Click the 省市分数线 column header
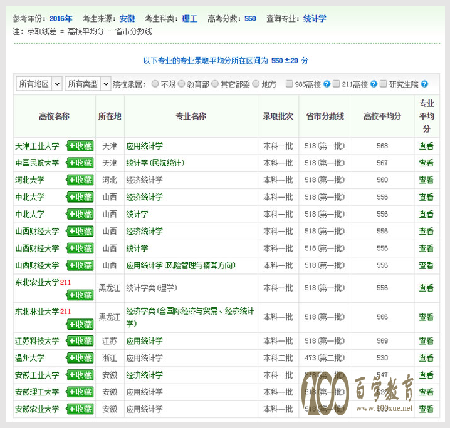 (325, 116)
